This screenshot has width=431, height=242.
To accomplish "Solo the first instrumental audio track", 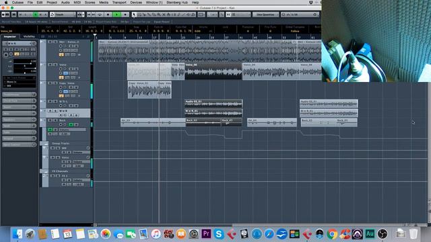I will (55, 42).
